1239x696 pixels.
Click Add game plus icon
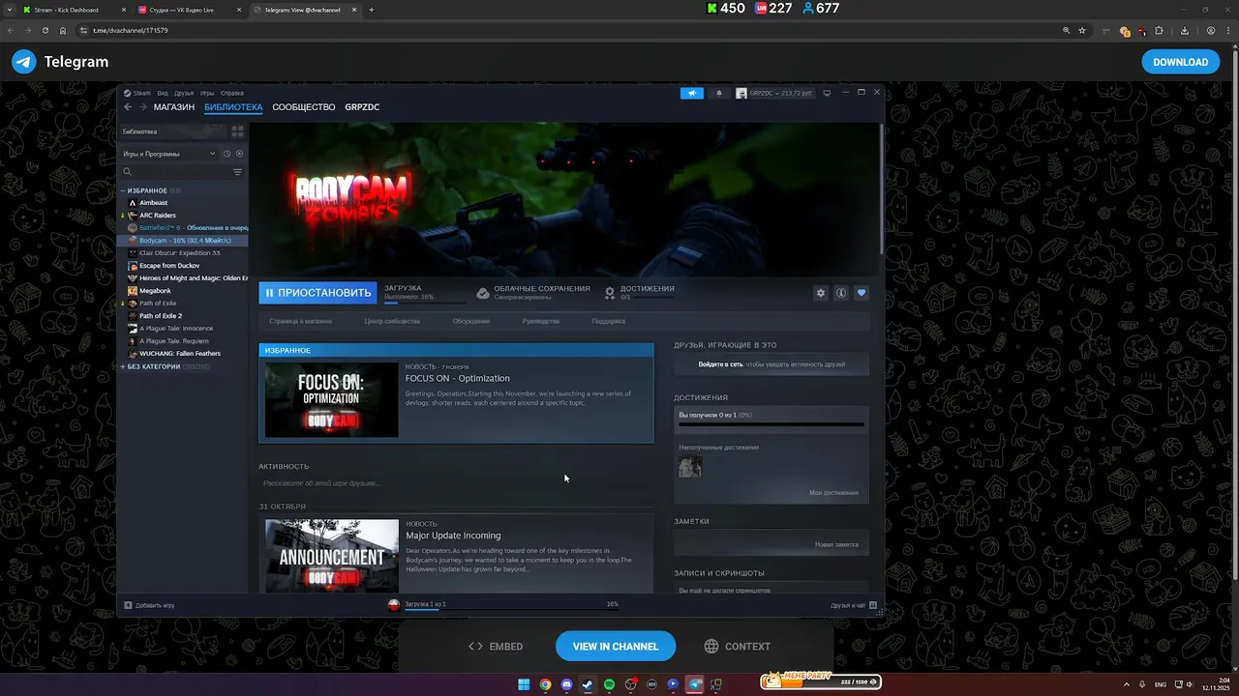point(128,605)
